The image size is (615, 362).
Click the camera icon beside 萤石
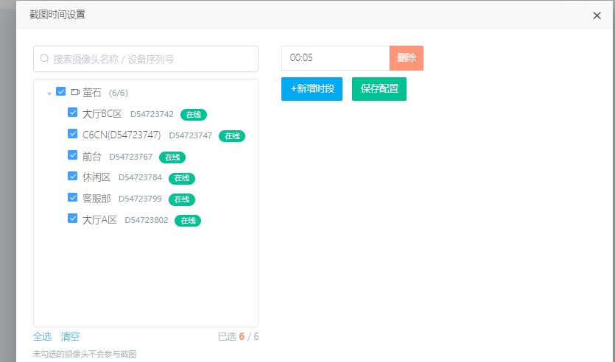click(x=75, y=92)
